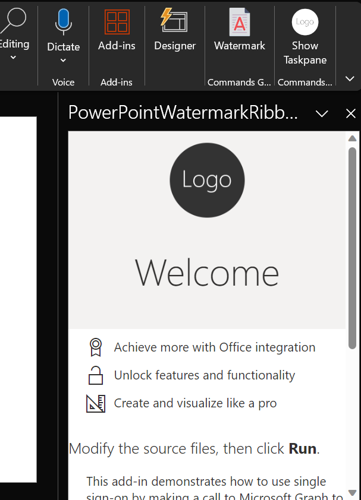Screen dimensions: 361x500
Task: Select 'Unlock features and functionality' text
Action: coord(205,375)
